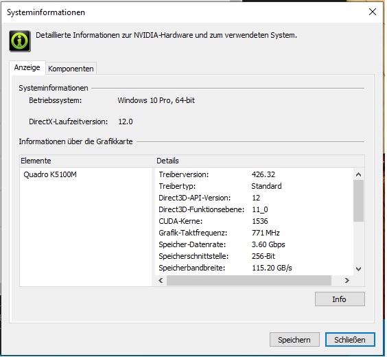Click the details list scroll-down arrow
387x357 pixels.
pos(358,269)
